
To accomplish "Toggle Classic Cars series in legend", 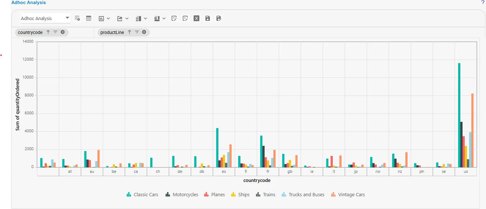I will tap(142, 195).
